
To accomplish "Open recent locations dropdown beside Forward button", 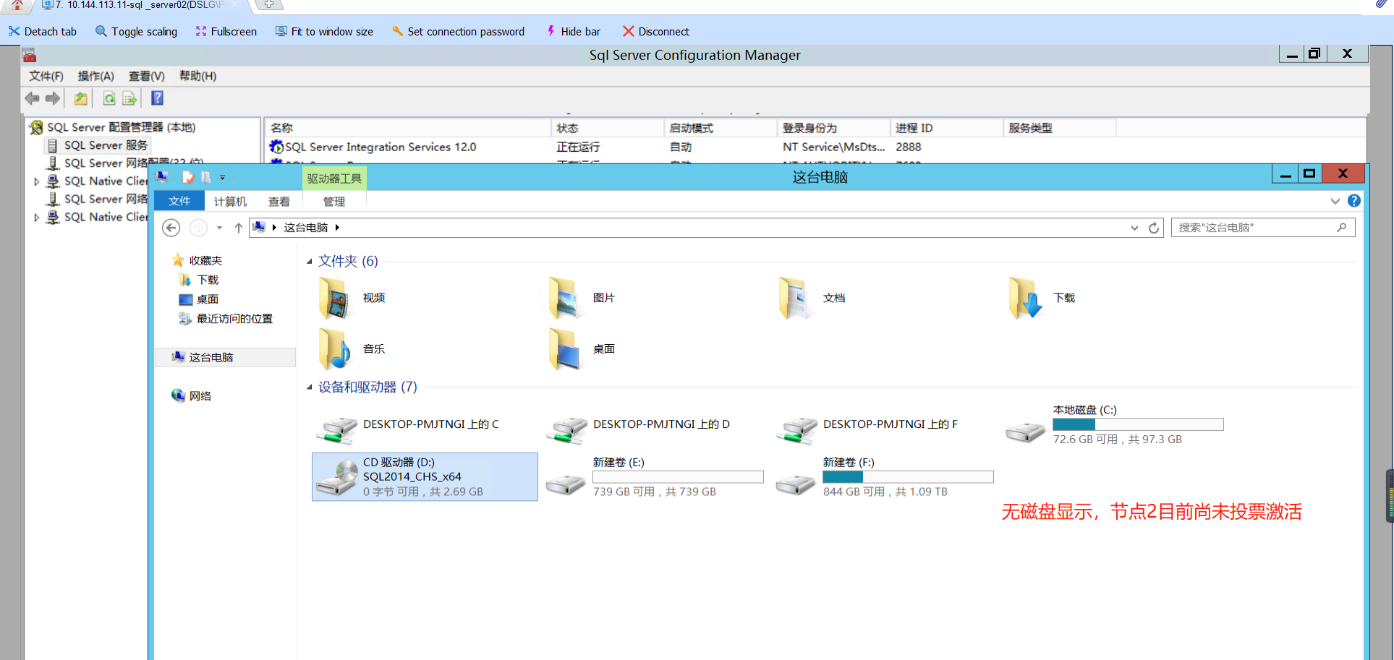I will [219, 228].
